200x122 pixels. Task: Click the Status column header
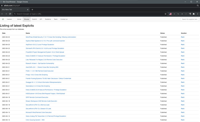[x=162, y=33]
